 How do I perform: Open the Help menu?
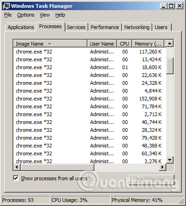pos(60,15)
